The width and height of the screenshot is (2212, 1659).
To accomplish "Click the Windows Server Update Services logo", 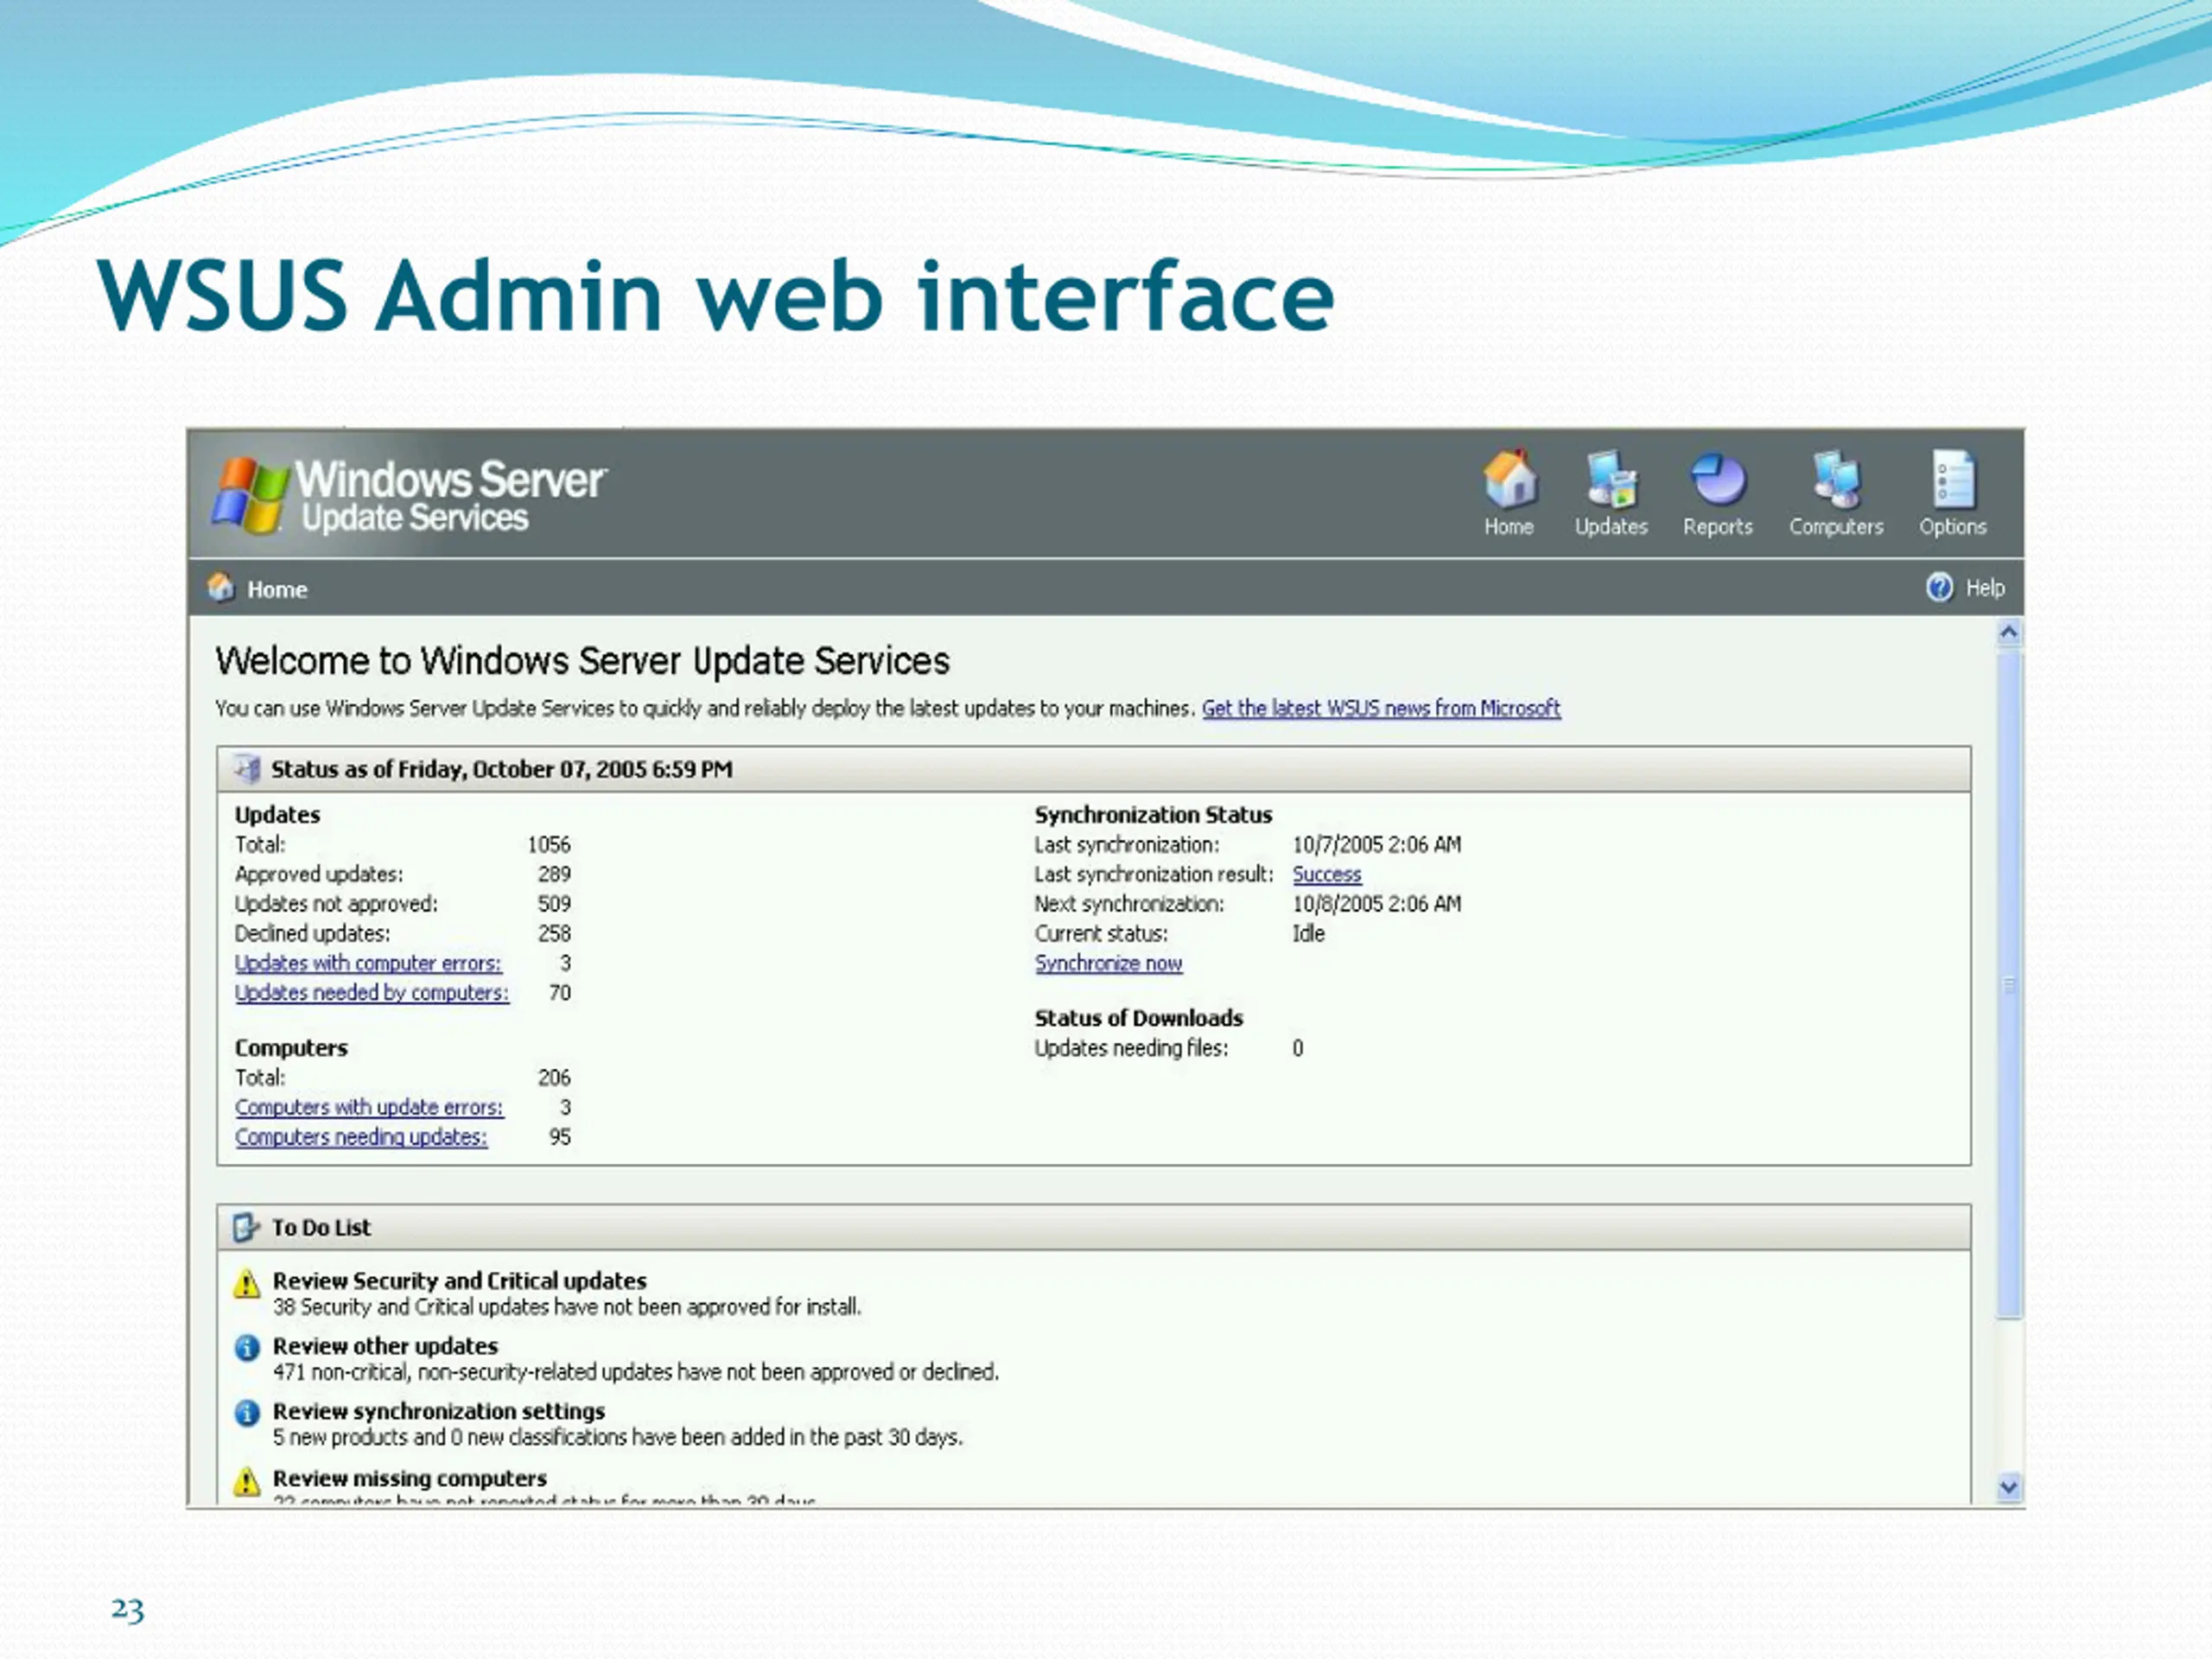I will click(409, 495).
